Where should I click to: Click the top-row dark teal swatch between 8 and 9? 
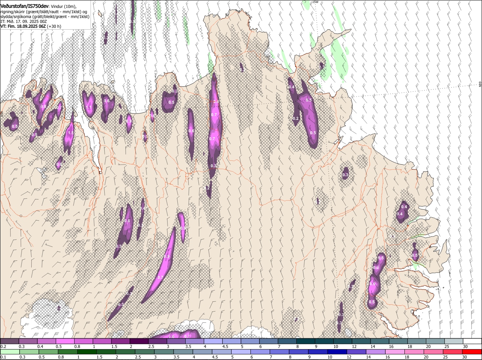(305, 341)
